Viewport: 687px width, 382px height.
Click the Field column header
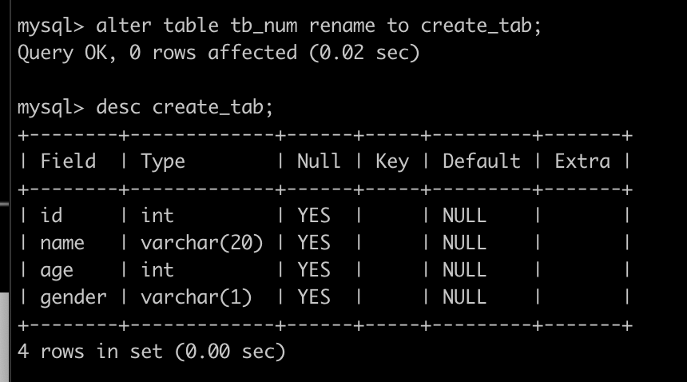click(68, 161)
